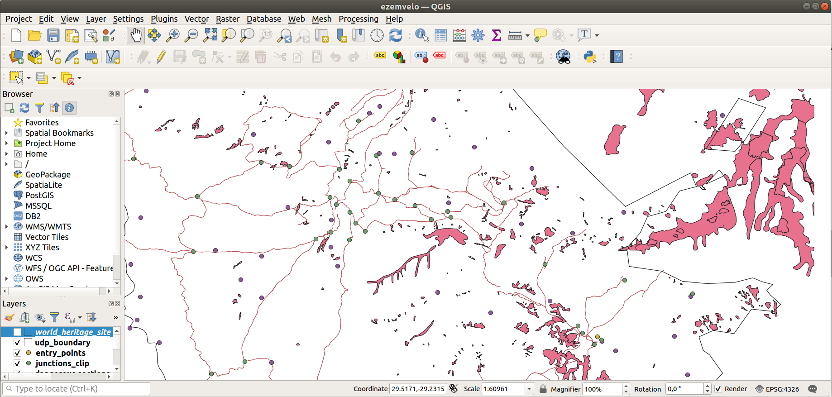The height and width of the screenshot is (397, 832).
Task: Open the Scale dropdown arrow
Action: tap(529, 389)
